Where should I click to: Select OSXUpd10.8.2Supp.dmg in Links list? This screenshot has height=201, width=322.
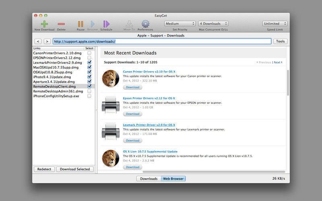tap(53, 72)
